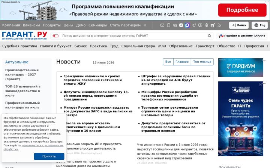Screen dimensions: 270x168
Task: Open Семинары in top menu
Action: click(97, 25)
